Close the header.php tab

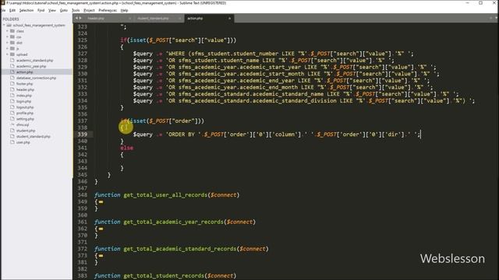[130, 19]
